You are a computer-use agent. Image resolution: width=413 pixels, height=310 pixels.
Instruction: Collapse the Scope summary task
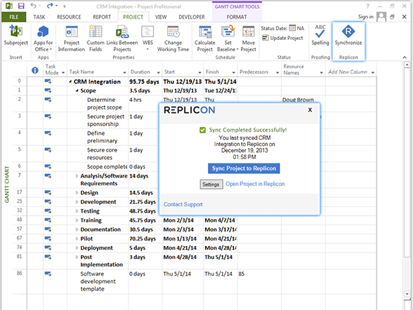[x=76, y=91]
